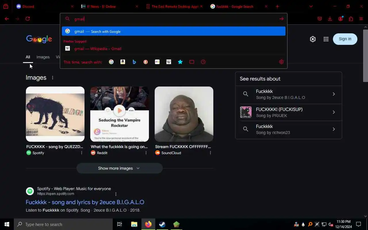The image size is (368, 230).
Task: Select the Images search filter tab
Action: [x=43, y=57]
